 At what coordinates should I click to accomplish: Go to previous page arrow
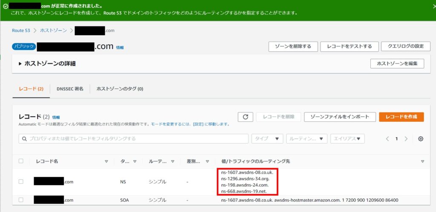pos(387,139)
